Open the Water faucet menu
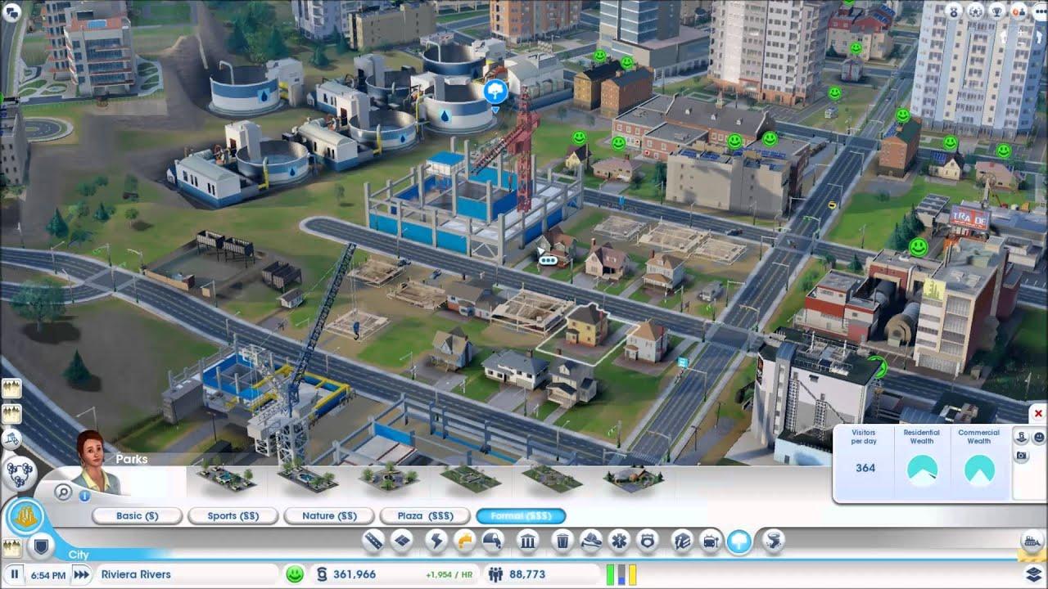Viewport: 1048px width, 589px height. [x=464, y=540]
